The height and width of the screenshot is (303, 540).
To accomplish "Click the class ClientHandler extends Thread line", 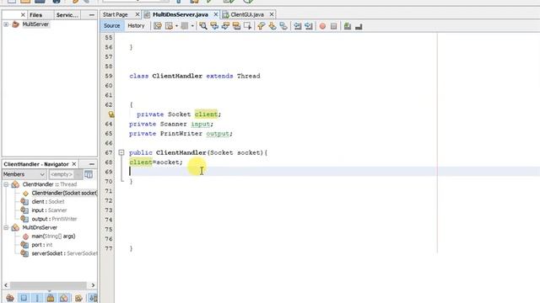I will (195, 76).
